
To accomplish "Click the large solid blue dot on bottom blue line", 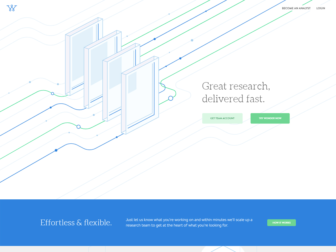I will click(56, 150).
